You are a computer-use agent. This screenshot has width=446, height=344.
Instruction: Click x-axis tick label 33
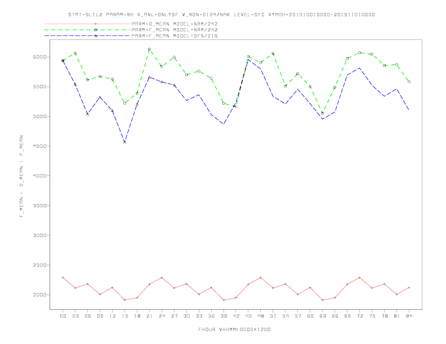(199, 316)
